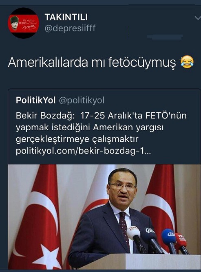This screenshot has height=272, width=201.
Task: Open the politikyol.com/bekir-bozdag link
Action: 84,151
